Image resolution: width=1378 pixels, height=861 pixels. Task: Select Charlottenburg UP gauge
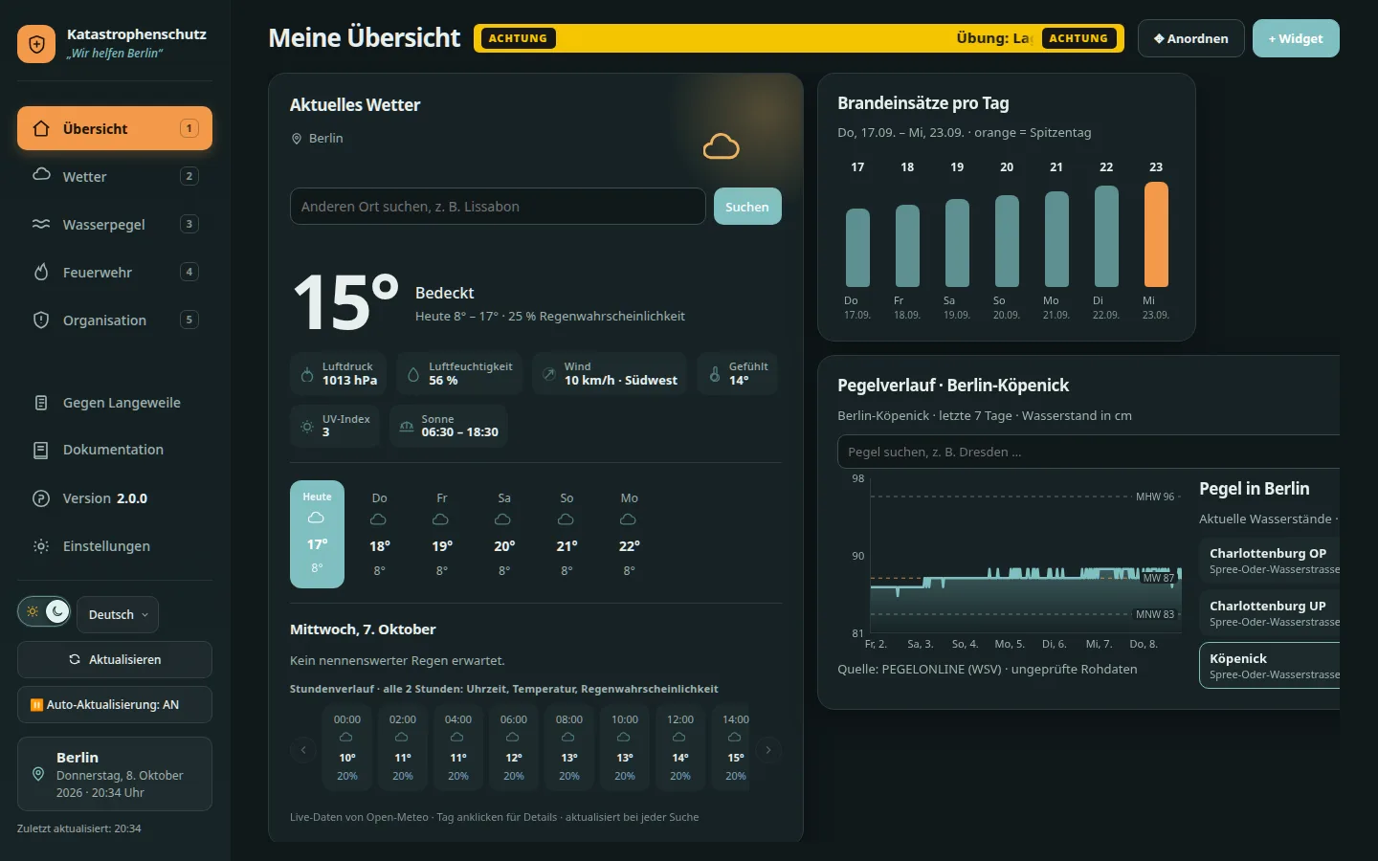click(x=1269, y=613)
